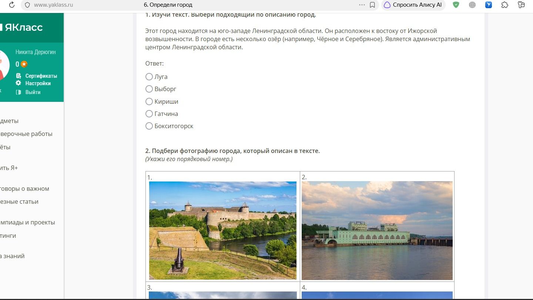Viewport: 533px width, 300px height.
Task: Click the points value "0" in profile
Action: point(17,64)
